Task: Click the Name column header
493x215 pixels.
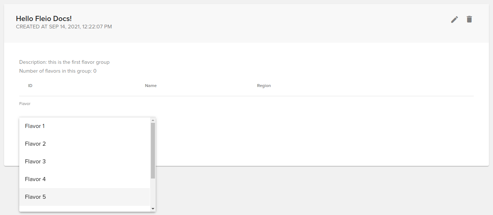Action: (x=151, y=86)
